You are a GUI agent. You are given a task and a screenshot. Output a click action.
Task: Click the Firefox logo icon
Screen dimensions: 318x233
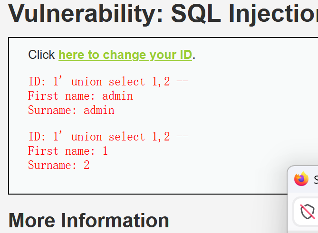(x=301, y=179)
